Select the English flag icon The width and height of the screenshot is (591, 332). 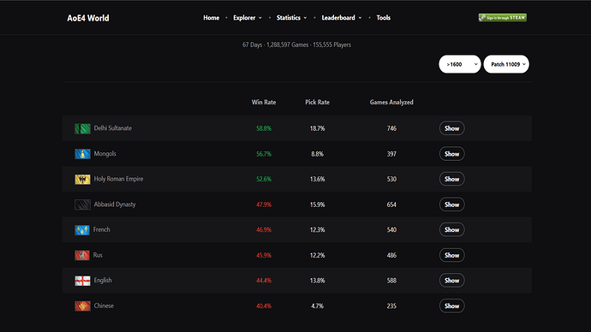coord(82,281)
